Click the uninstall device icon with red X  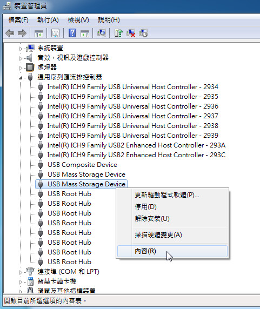coord(131,33)
